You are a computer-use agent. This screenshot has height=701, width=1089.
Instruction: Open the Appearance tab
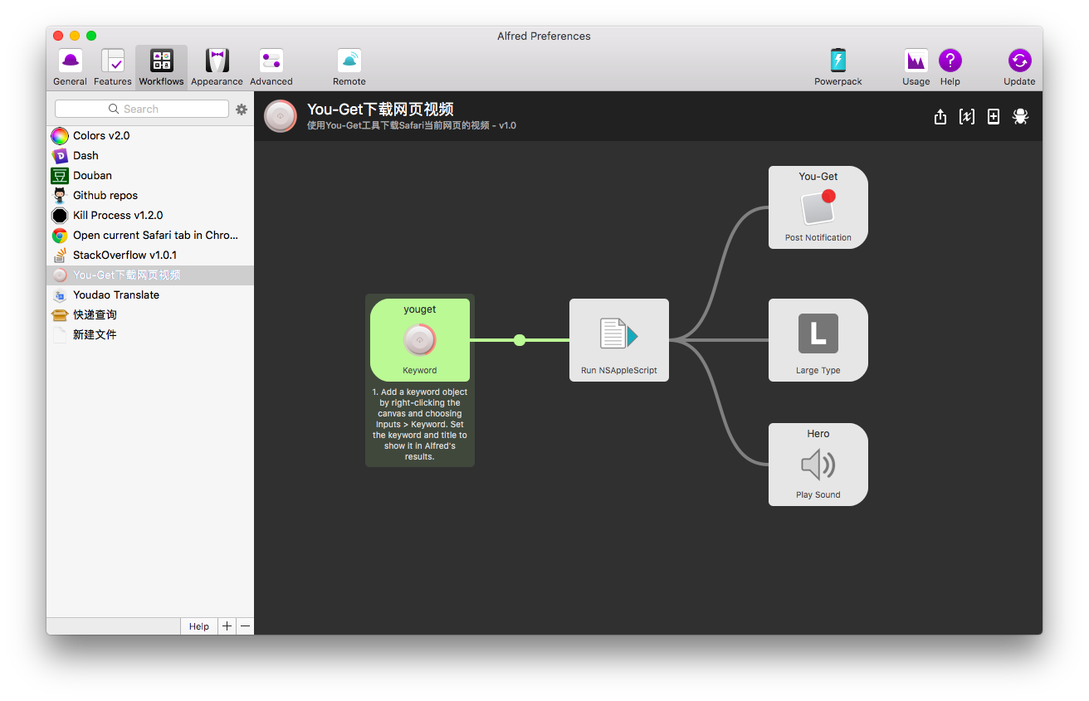tap(217, 67)
